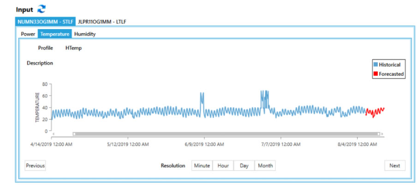
Task: Choose the Day resolution
Action: (x=244, y=166)
